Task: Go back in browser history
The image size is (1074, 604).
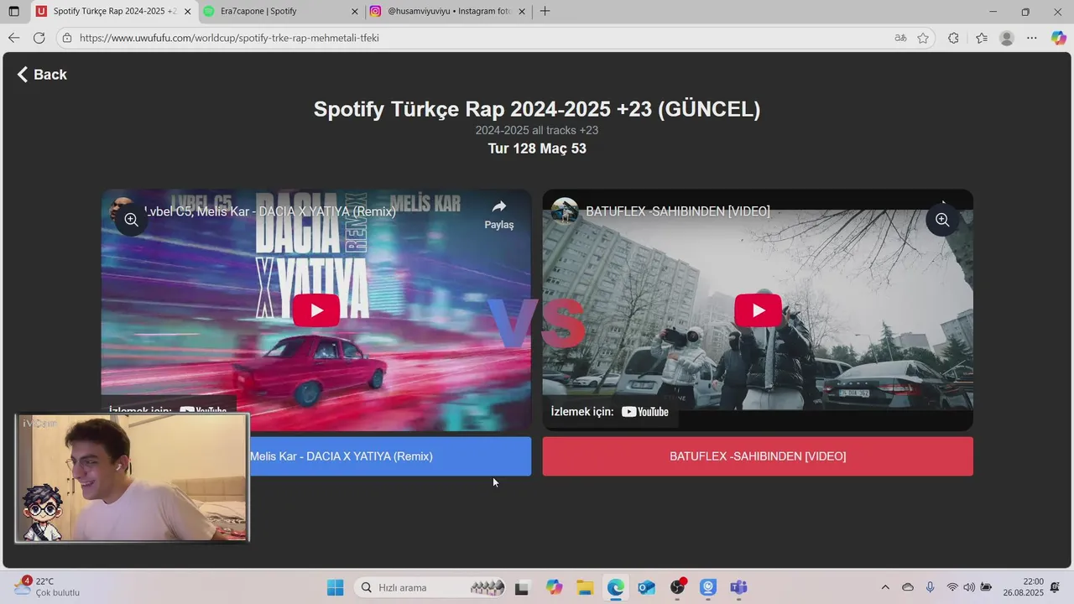Action: 13,38
